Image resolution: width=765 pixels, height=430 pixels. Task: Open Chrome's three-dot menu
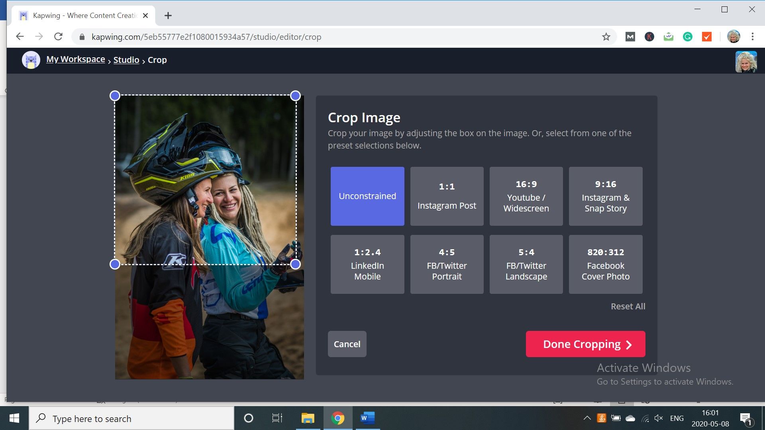tap(752, 37)
